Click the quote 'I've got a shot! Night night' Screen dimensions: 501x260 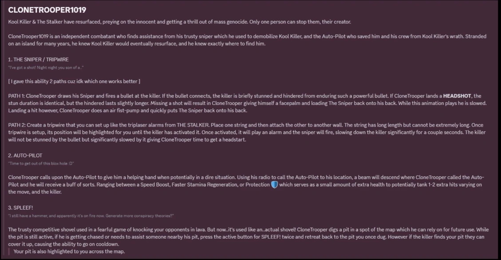46,68
